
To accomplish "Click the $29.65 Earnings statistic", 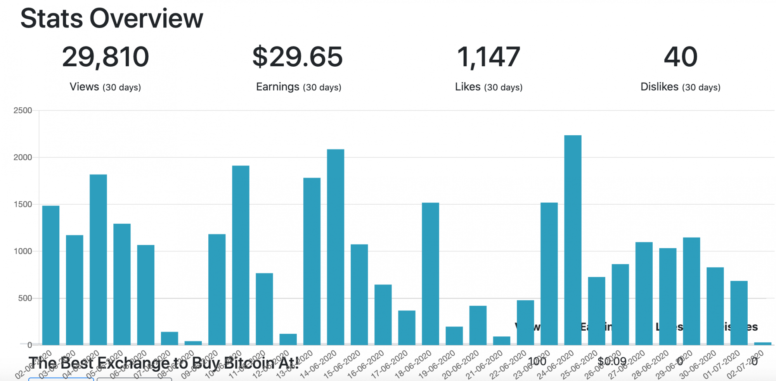I will click(298, 68).
